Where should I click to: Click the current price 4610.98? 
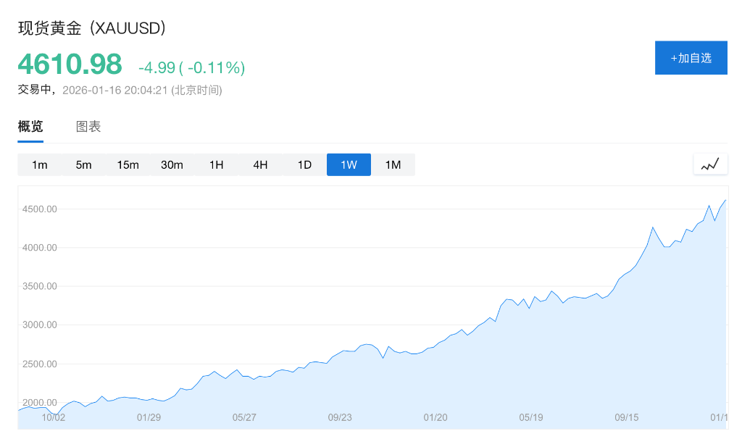point(70,64)
